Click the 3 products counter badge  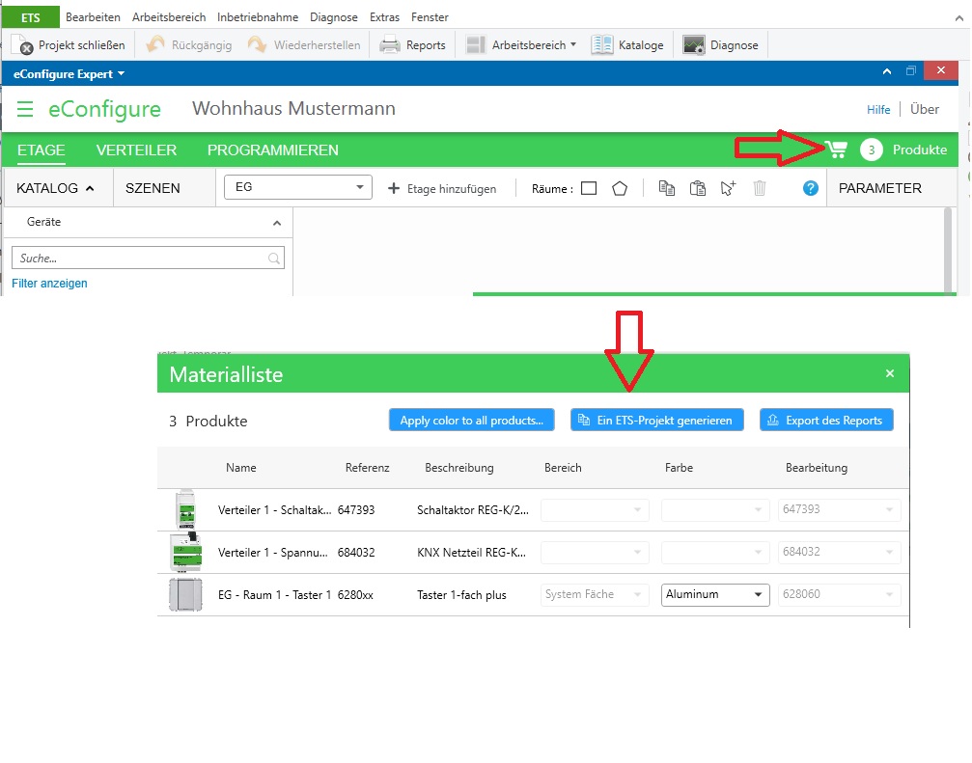871,150
